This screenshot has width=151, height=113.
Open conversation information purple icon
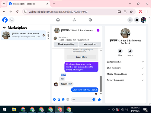[98, 30]
